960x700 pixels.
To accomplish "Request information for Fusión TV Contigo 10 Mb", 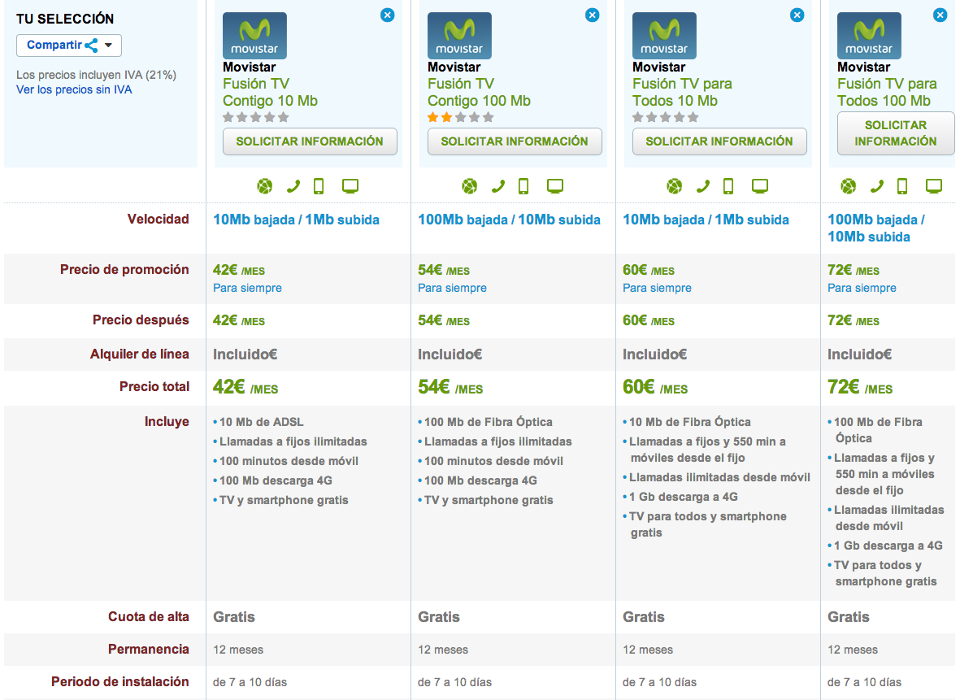I will coord(310,141).
